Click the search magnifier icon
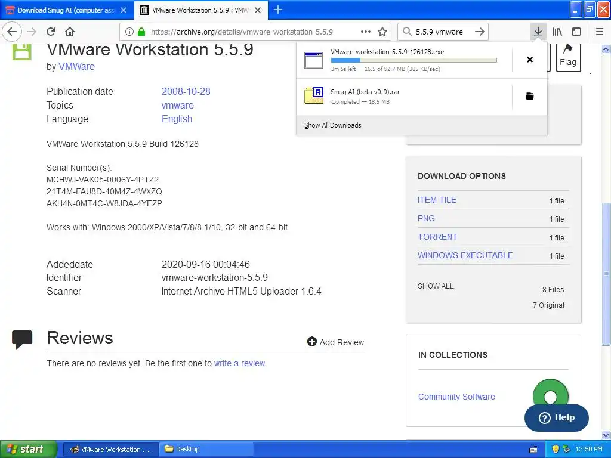611x458 pixels. tap(407, 32)
